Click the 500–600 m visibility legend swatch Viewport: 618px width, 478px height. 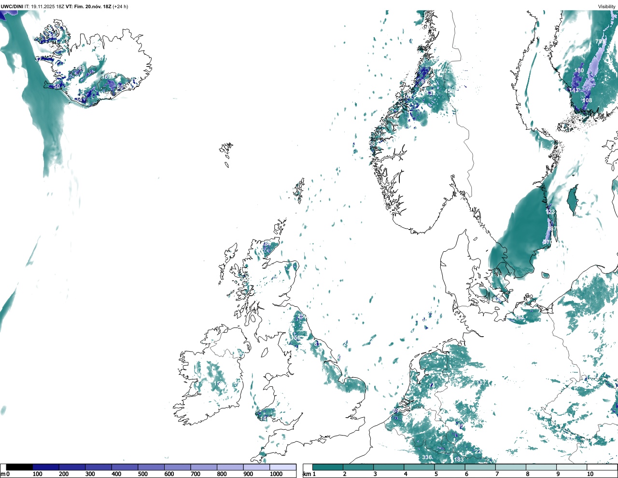[x=151, y=467]
